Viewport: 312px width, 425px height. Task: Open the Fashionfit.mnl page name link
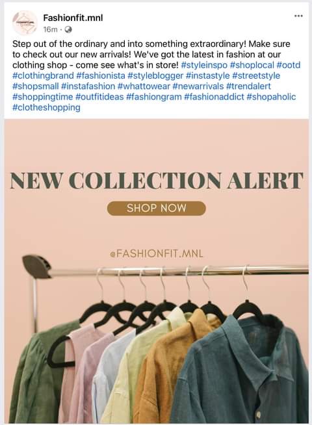(x=73, y=18)
